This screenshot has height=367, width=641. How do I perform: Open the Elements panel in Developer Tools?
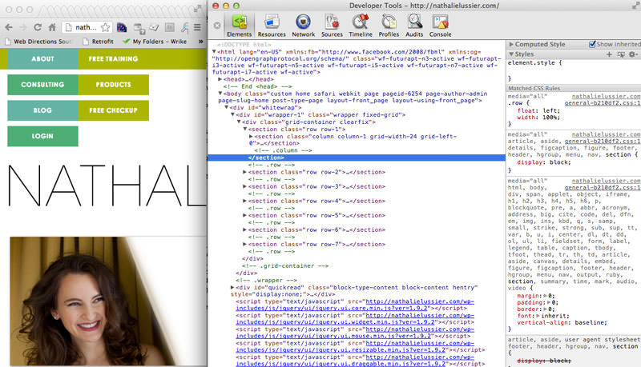coord(239,26)
